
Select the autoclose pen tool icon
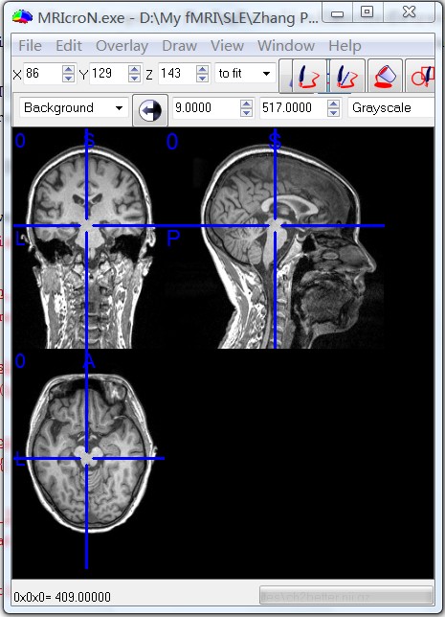(347, 76)
